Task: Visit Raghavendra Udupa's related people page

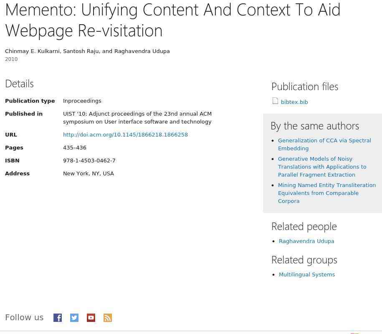Action: (x=306, y=241)
